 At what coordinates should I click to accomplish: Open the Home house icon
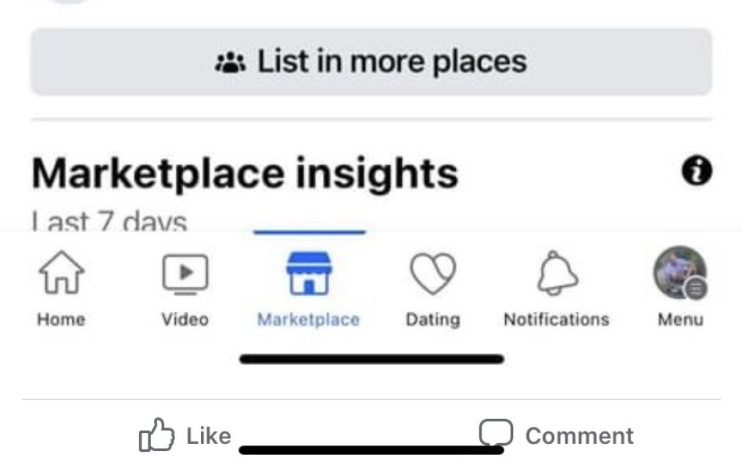click(61, 273)
